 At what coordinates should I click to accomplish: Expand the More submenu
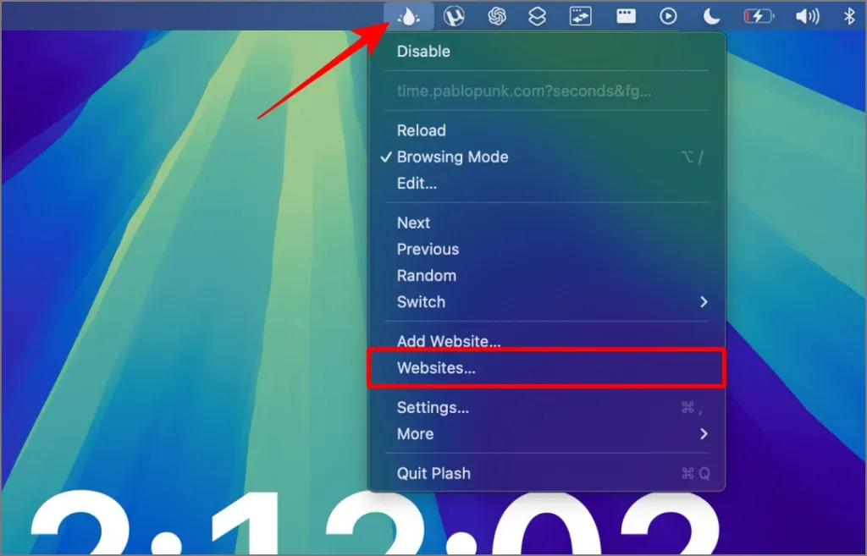[547, 434]
